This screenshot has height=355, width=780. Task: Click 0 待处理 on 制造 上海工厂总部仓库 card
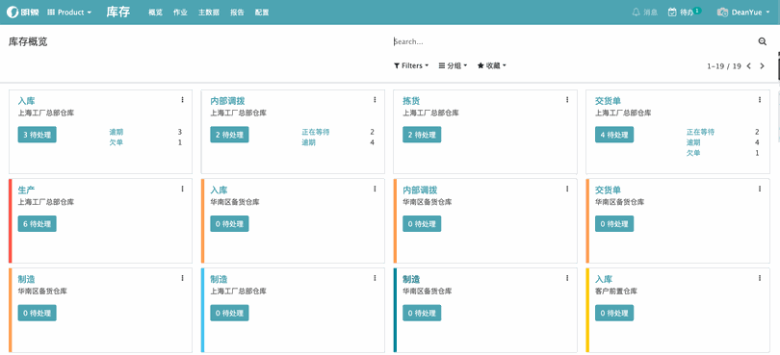click(229, 313)
